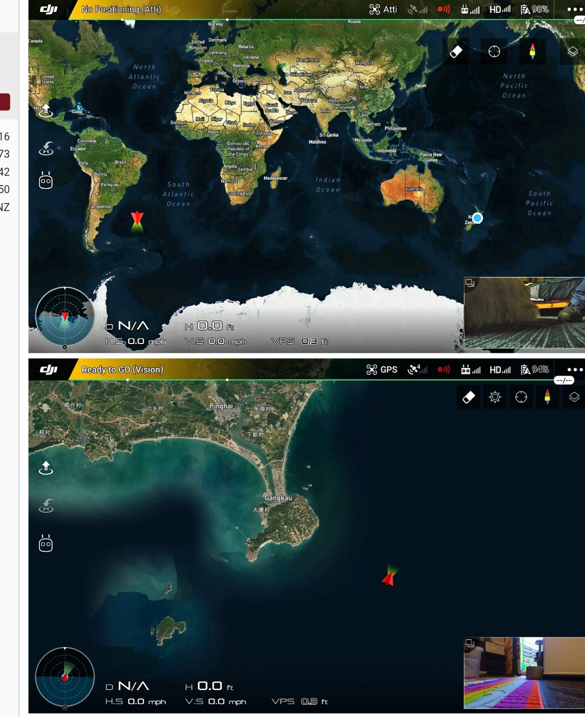Image resolution: width=585 pixels, height=717 pixels.
Task: Tap "H 0.0 ft" altitude readout on world map
Action: click(209, 326)
